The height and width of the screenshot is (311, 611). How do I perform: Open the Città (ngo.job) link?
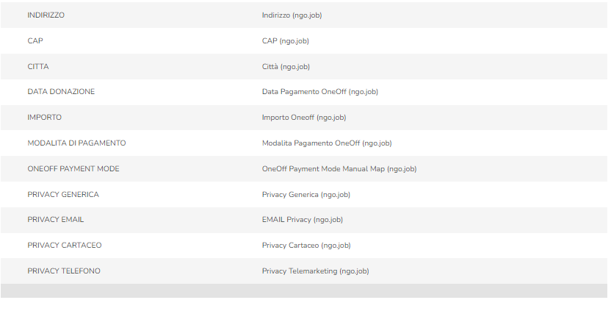(286, 67)
